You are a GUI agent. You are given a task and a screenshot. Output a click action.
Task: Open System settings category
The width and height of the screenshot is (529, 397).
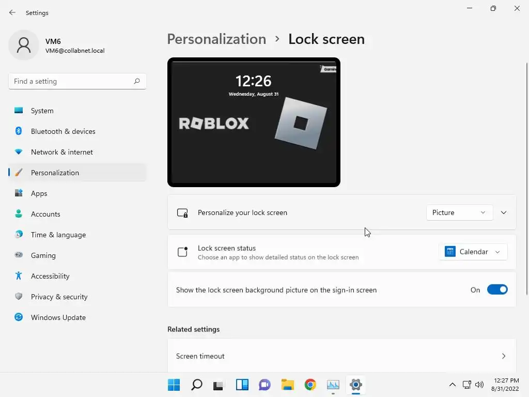point(77,111)
